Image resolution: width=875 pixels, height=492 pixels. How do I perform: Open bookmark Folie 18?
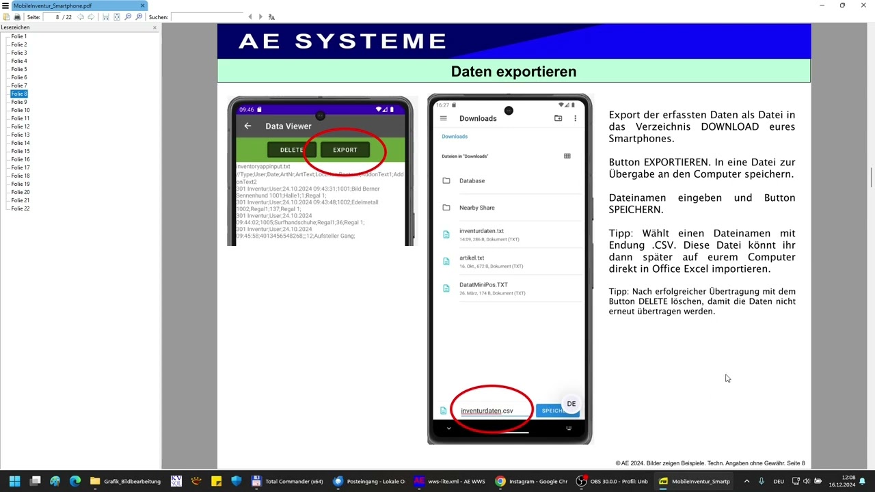click(21, 176)
